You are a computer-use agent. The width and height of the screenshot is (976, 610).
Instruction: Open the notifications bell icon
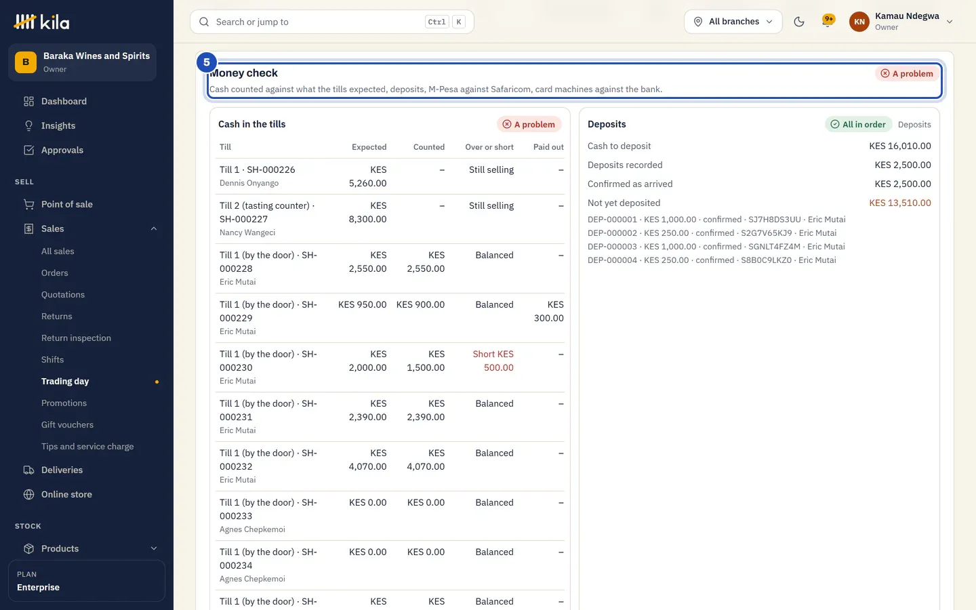(x=828, y=21)
